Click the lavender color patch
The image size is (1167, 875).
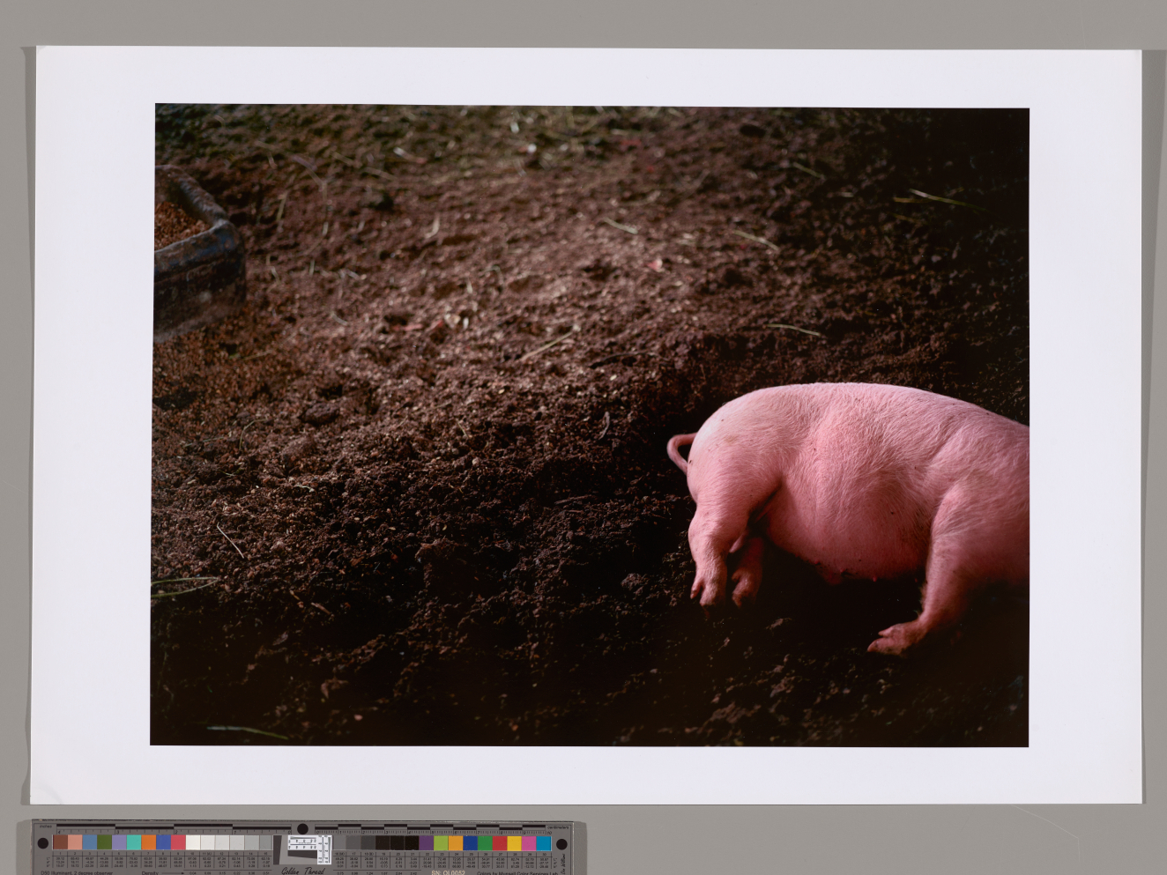[119, 842]
